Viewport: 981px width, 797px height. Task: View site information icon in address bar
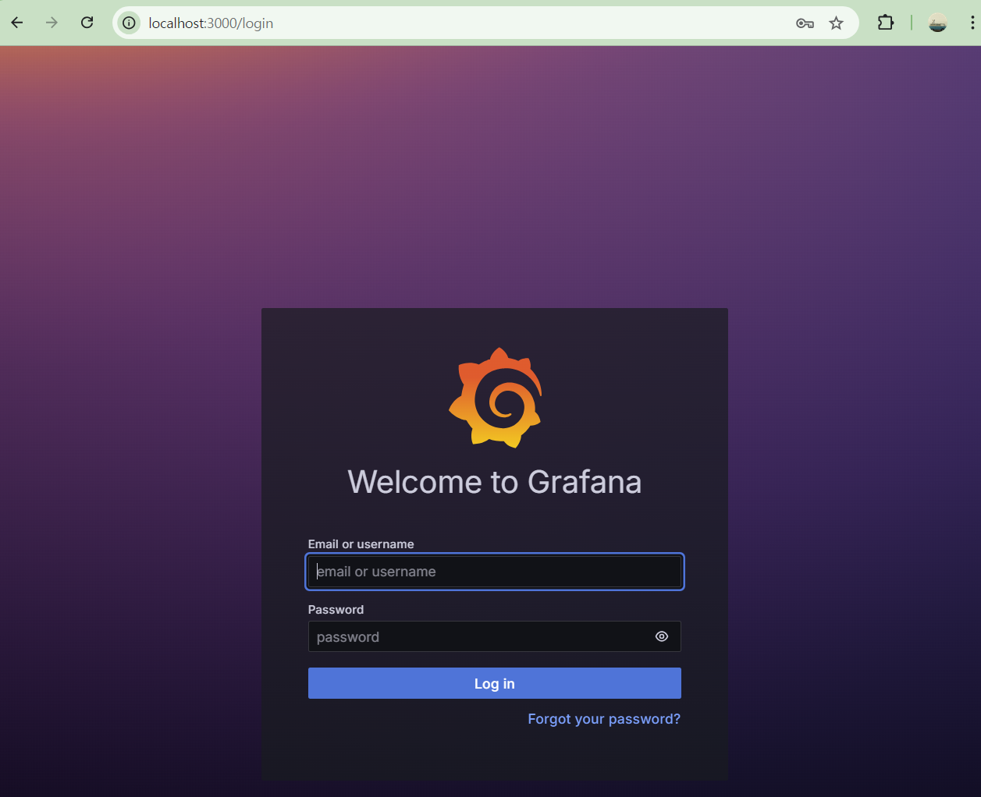click(130, 23)
